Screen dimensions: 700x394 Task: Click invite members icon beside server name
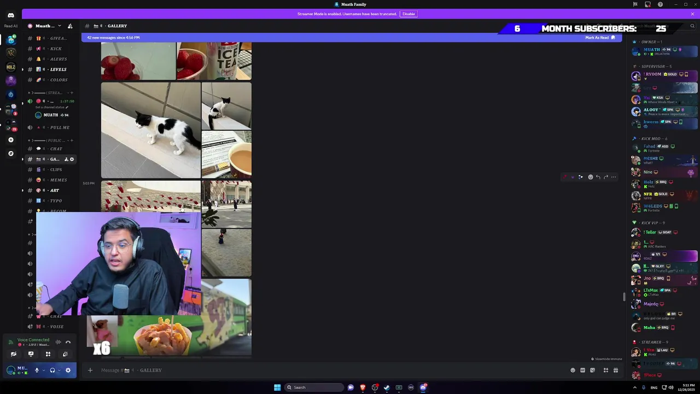point(70,26)
